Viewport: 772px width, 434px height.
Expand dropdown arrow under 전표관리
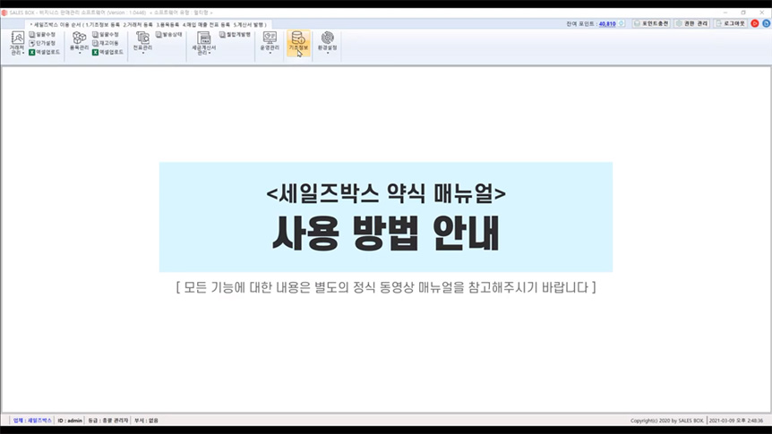(x=142, y=54)
